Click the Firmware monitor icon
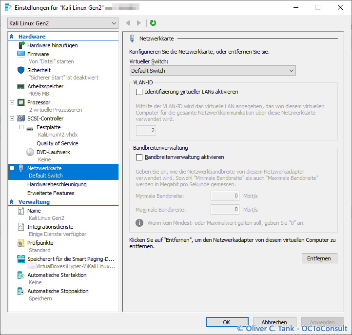Screen dimensions: 352x335 [21, 54]
